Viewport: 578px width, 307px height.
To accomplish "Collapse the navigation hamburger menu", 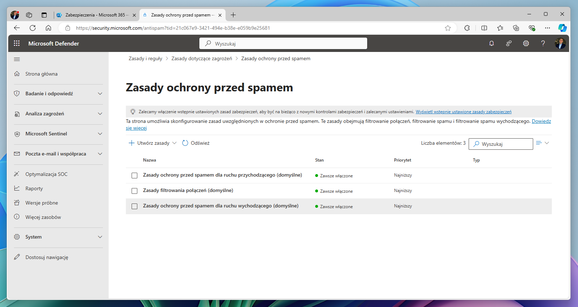I will coord(17,59).
